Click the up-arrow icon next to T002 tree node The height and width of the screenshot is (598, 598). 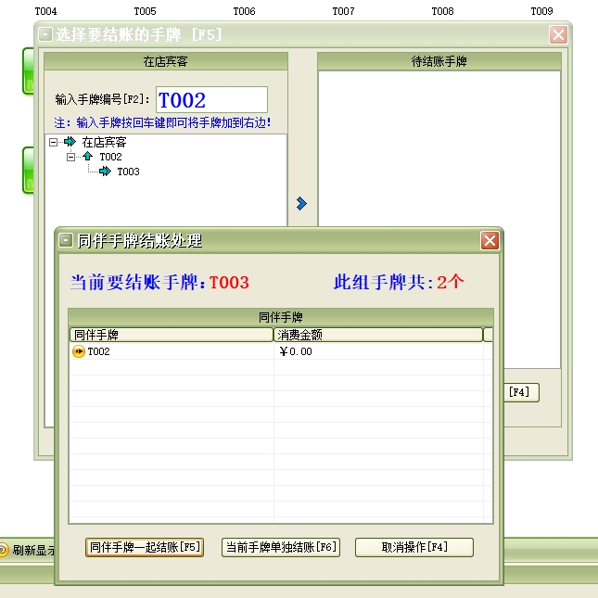(87, 157)
